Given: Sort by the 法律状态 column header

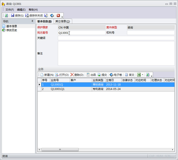Looking at the screenshot, I should click(x=128, y=80).
